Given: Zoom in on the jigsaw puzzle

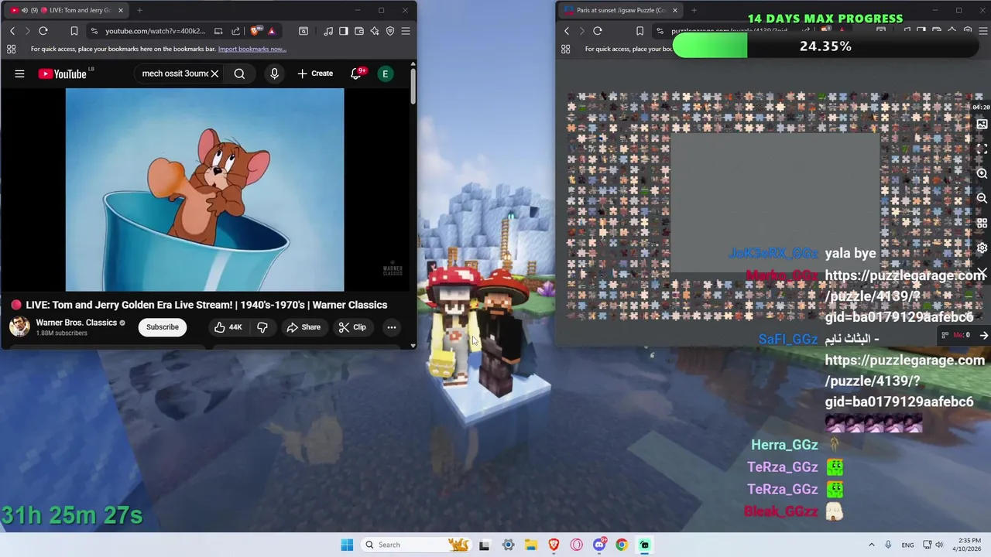Looking at the screenshot, I should tap(982, 174).
